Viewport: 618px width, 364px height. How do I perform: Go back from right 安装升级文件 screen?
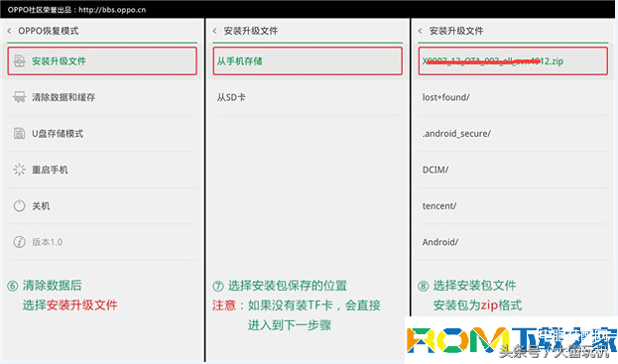tap(421, 31)
